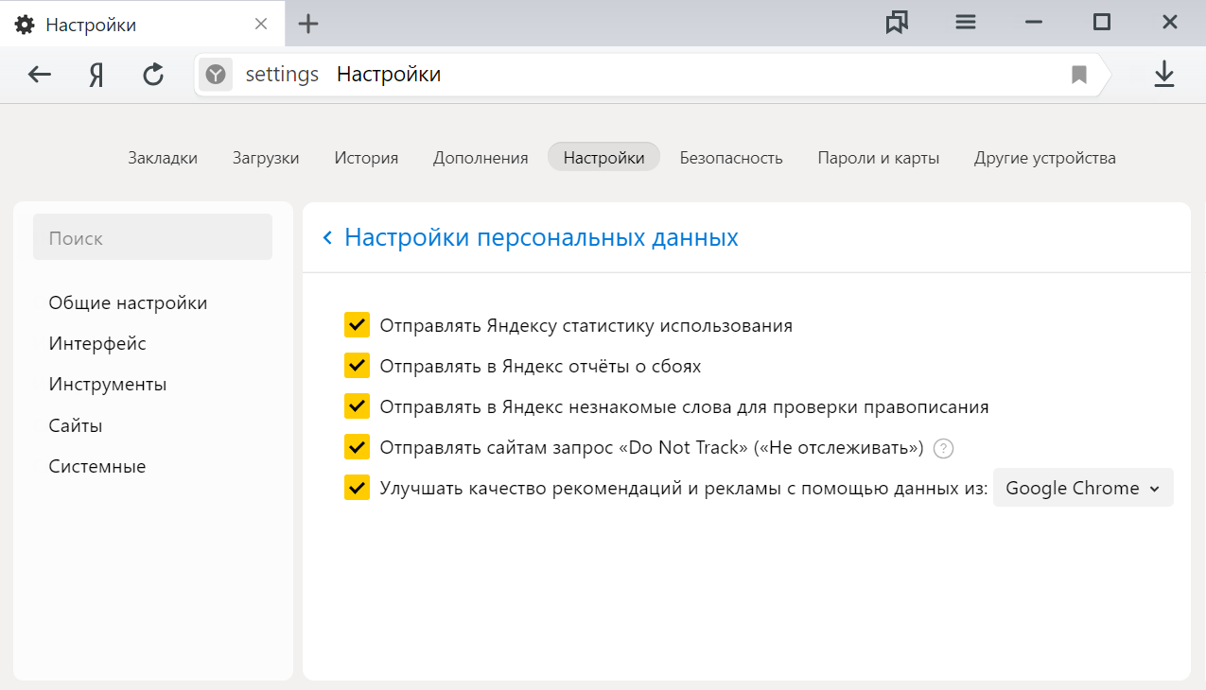Select Системные in the sidebar
This screenshot has height=690, width=1206.
click(97, 467)
